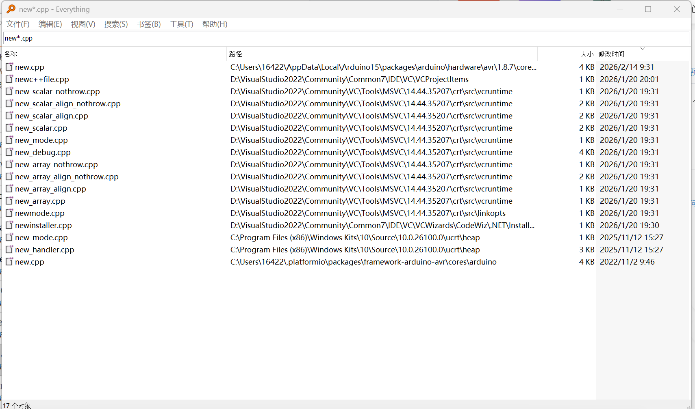
Task: Select file name newc++file.cpp
Action: point(42,79)
